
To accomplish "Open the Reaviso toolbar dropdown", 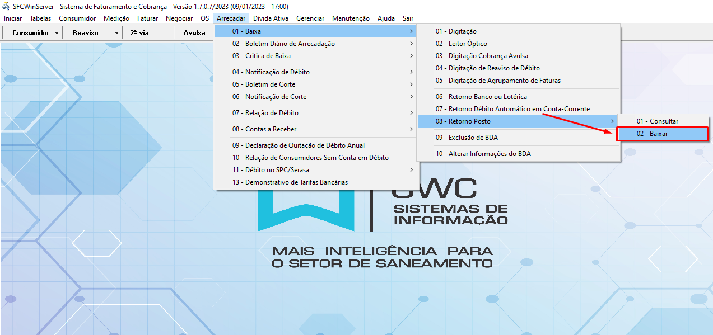I will tap(91, 33).
